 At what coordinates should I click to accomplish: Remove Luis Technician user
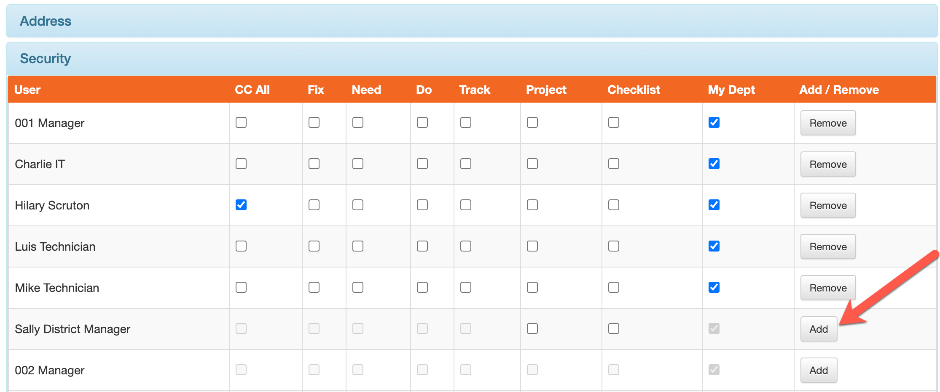pos(828,246)
